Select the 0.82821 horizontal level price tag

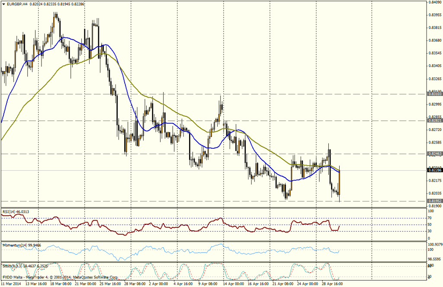tap(434, 121)
